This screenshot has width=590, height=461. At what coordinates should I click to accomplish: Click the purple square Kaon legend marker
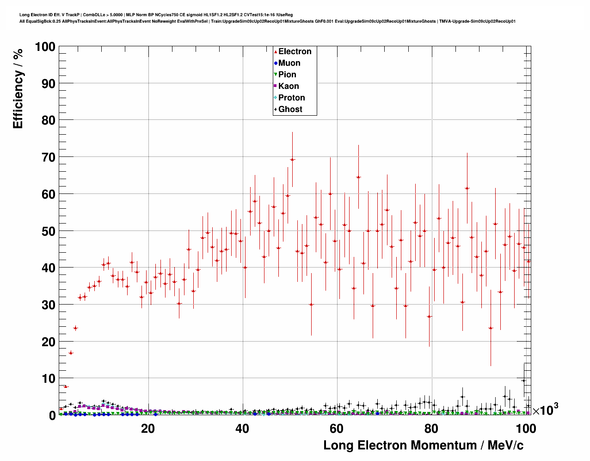coord(276,86)
